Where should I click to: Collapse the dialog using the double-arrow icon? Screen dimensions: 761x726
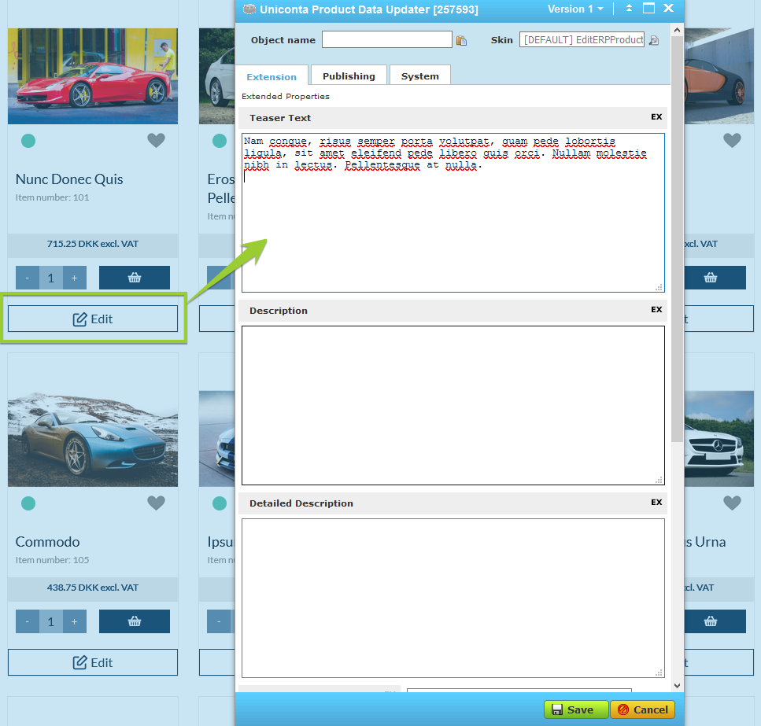click(629, 9)
